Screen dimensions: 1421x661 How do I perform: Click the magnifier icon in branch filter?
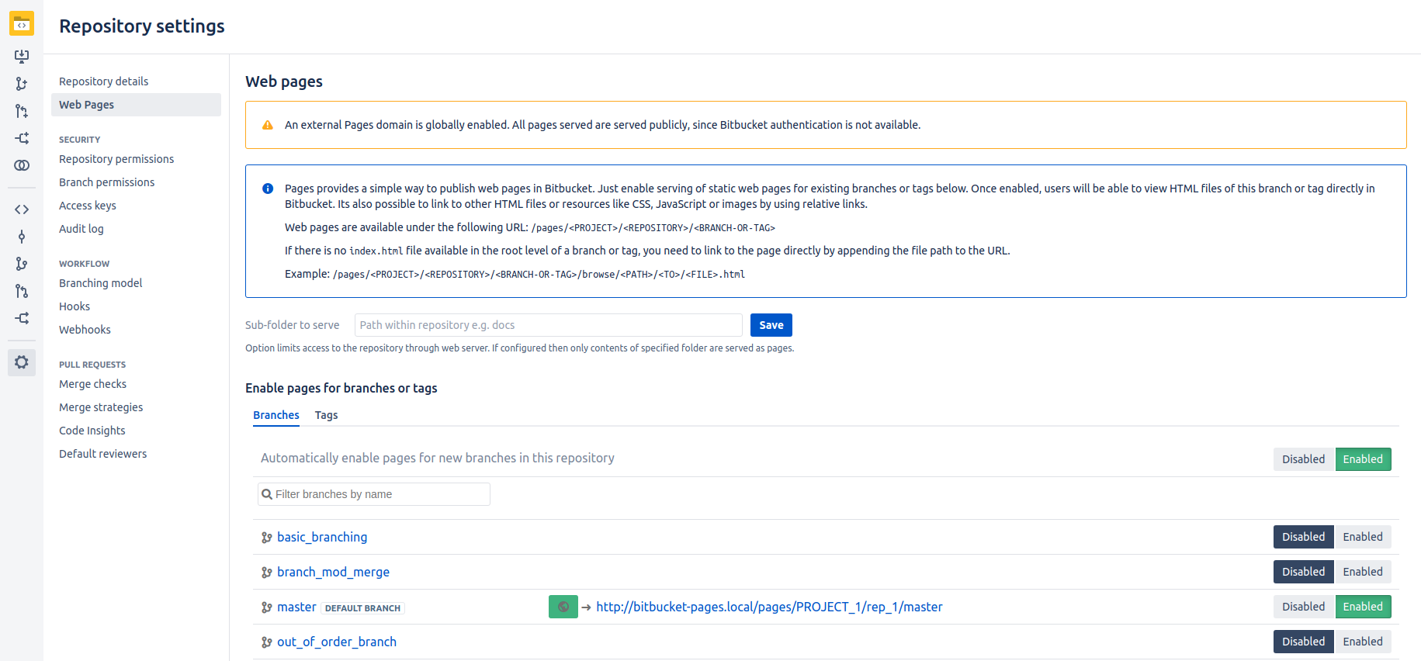coord(267,494)
